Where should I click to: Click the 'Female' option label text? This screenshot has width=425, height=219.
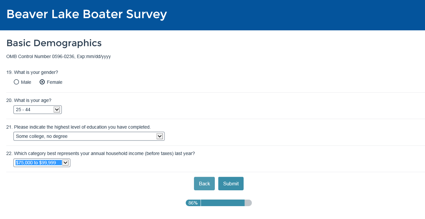coord(55,82)
